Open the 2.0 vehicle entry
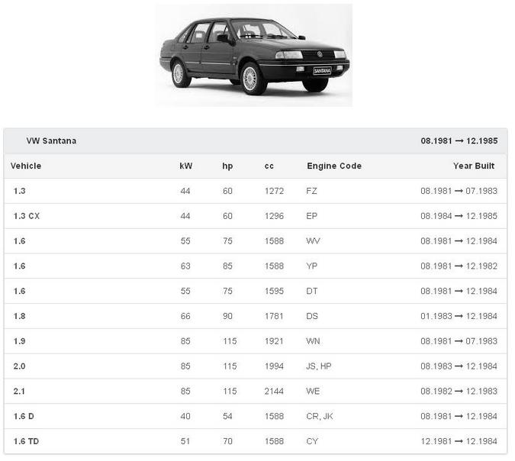 tap(20, 366)
